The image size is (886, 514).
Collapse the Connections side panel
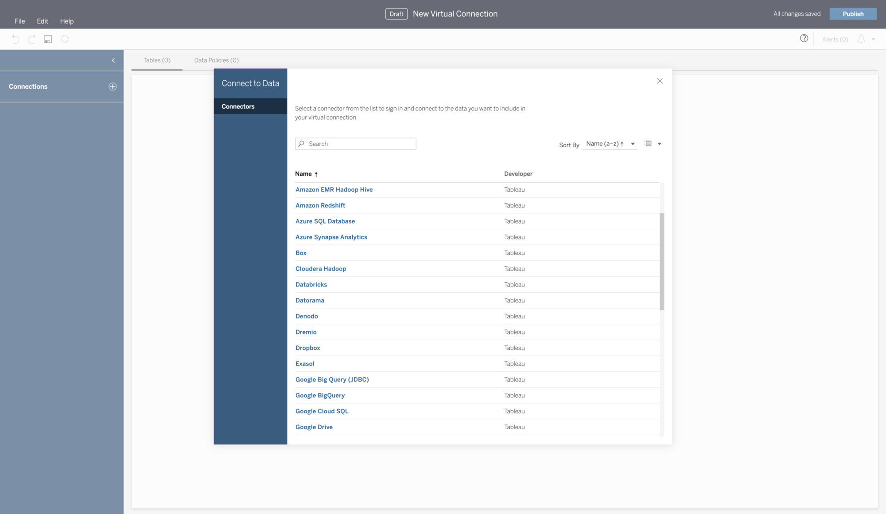pos(113,60)
